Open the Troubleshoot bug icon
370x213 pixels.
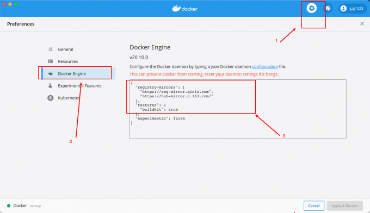click(x=328, y=8)
